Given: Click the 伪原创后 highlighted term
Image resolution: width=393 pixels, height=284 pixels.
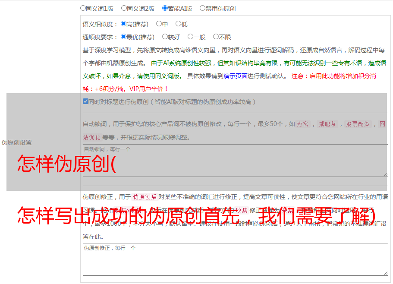Looking at the screenshot, I should [145, 197].
